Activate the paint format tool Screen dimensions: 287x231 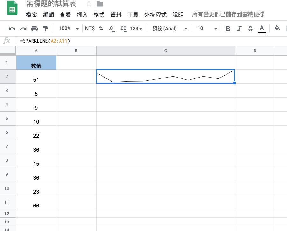46,29
